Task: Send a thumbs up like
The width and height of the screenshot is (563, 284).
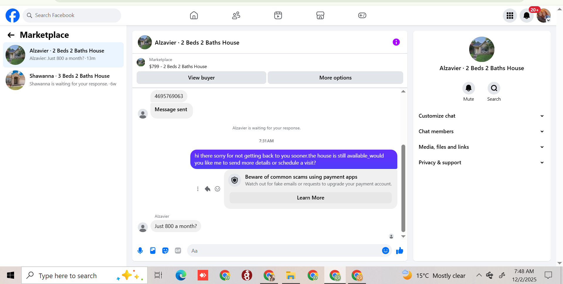Action: pyautogui.click(x=400, y=251)
